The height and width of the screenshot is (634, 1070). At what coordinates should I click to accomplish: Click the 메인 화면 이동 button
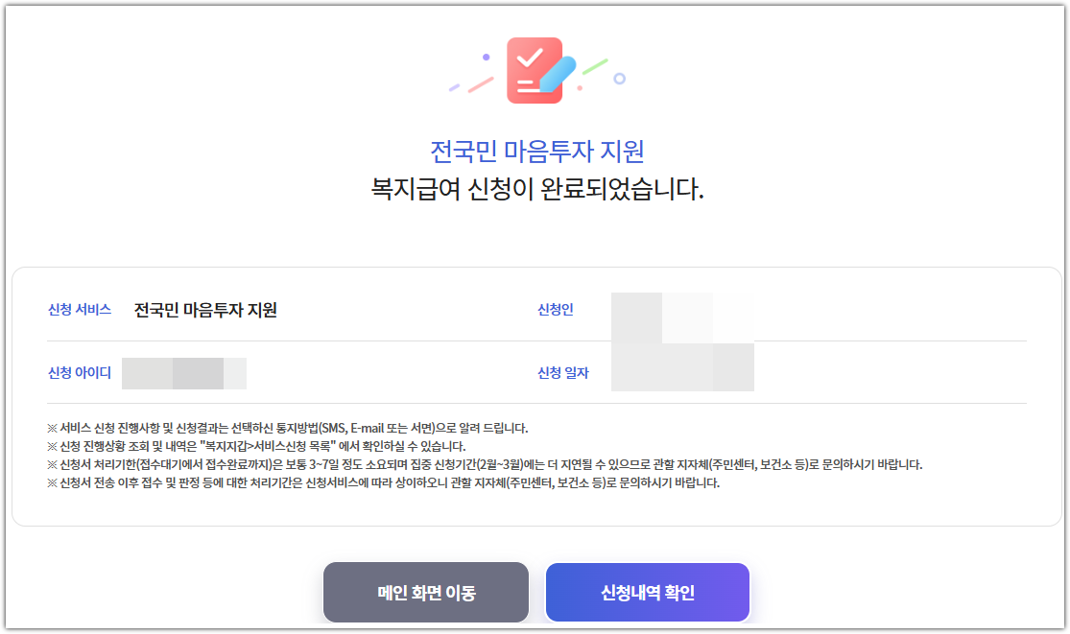425,593
